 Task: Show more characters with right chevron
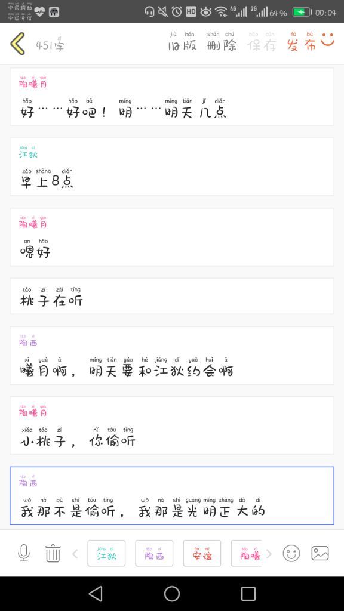coord(269,554)
